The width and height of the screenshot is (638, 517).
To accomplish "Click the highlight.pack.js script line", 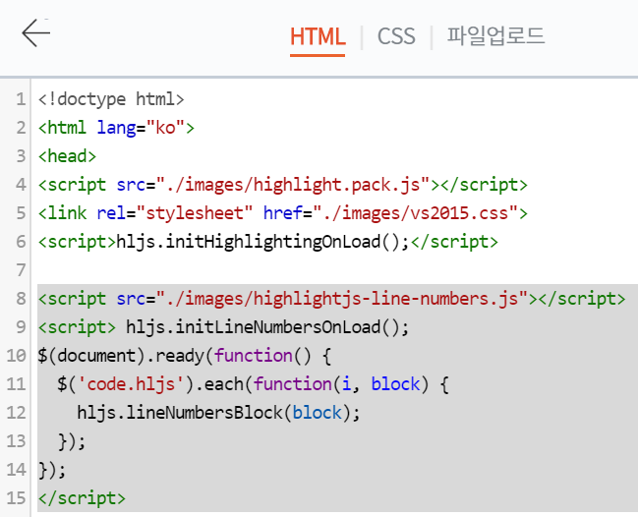I will tap(283, 185).
